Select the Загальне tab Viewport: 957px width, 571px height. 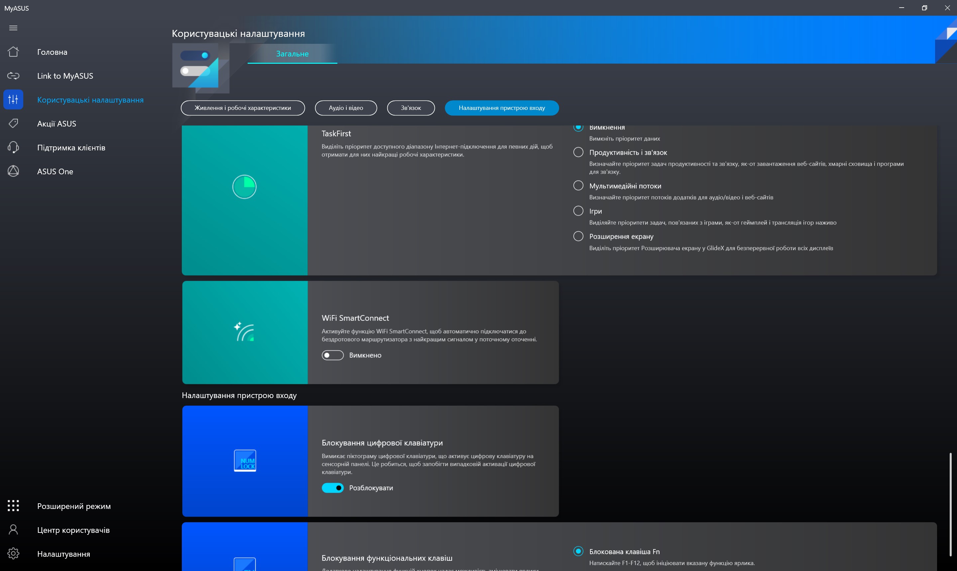[x=293, y=54]
